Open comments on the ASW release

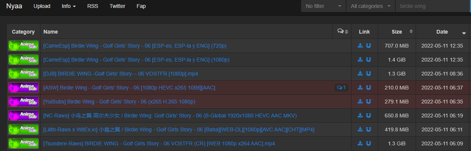[341, 88]
